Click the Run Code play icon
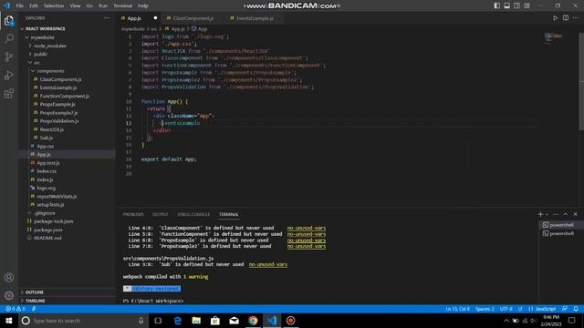This screenshot has width=584, height=328. pyautogui.click(x=556, y=18)
